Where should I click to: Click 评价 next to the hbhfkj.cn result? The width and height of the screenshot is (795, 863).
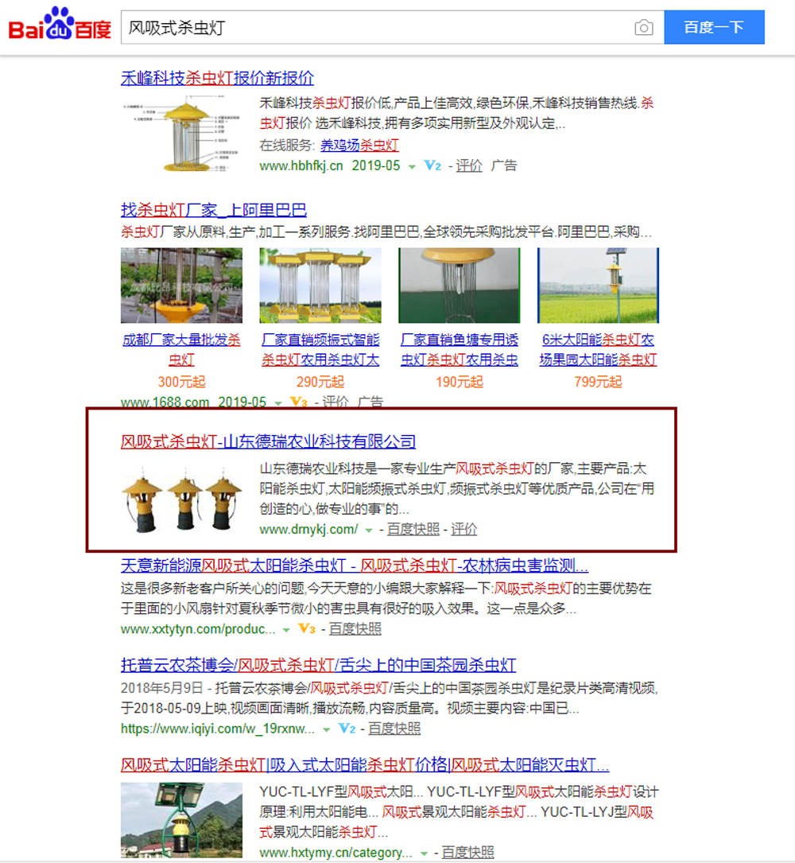(469, 165)
